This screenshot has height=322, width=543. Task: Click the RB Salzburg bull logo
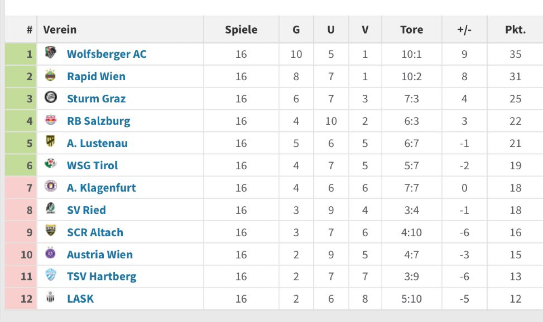(x=50, y=120)
